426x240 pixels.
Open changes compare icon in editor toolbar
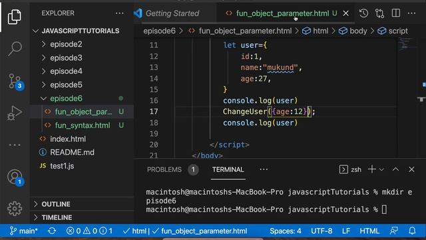click(379, 13)
